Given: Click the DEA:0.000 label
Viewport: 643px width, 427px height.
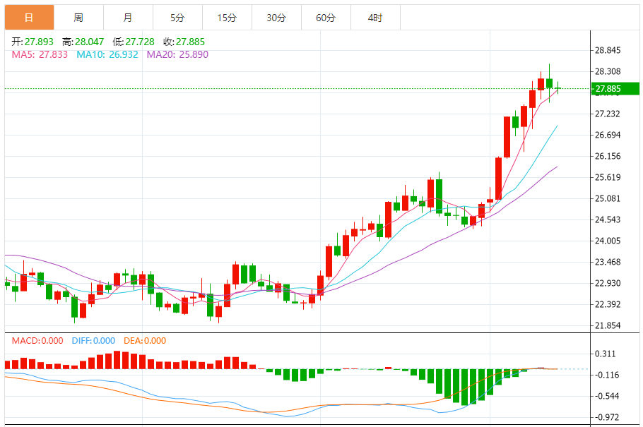Looking at the screenshot, I should [x=145, y=341].
